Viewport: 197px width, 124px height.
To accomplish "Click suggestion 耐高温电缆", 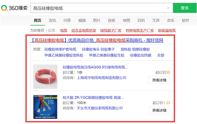I will click(x=167, y=31).
